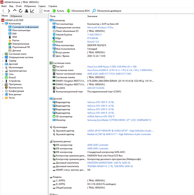The height and width of the screenshot is (195, 194).
Task: Click the Forward navigation arrow
Action: click(x=9, y=11)
